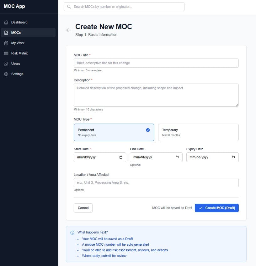256x266 pixels.
Task: Click the MOC App header logo
Action: (x=14, y=6)
